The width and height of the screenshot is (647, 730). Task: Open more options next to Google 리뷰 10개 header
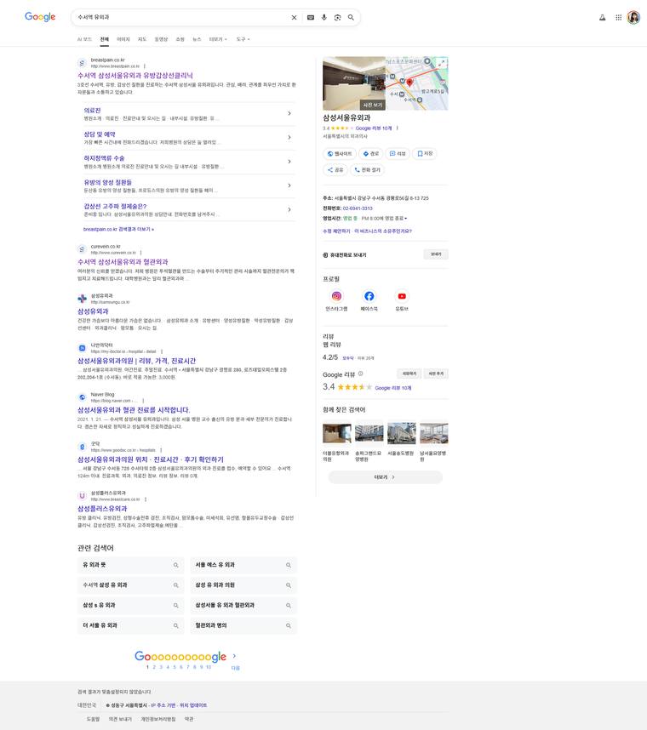[397, 128]
